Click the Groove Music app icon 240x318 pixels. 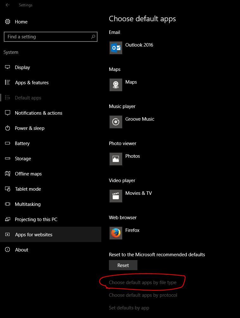click(116, 122)
